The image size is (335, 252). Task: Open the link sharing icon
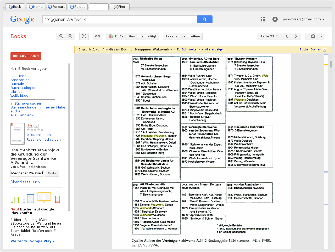98,36
